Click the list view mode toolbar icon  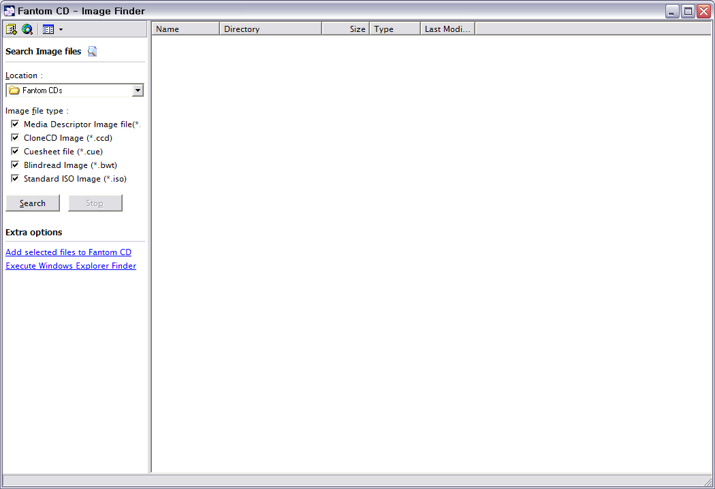pos(48,29)
